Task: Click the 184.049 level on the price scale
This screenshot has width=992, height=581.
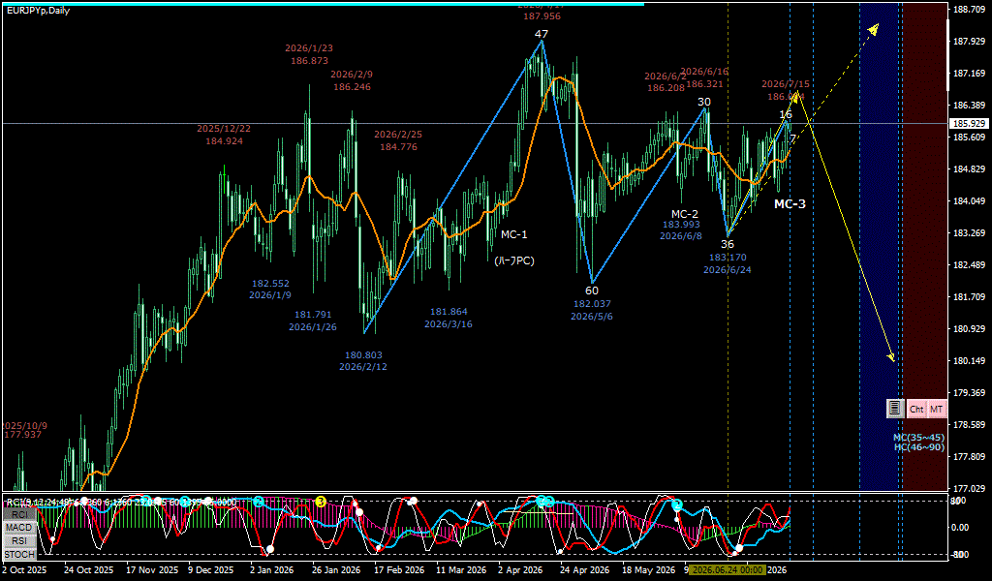Action: [969, 201]
